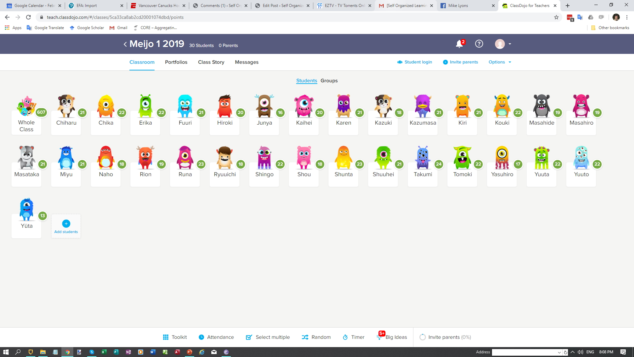634x357 pixels.
Task: Select the Whole Class avatar
Action: [x=26, y=106]
